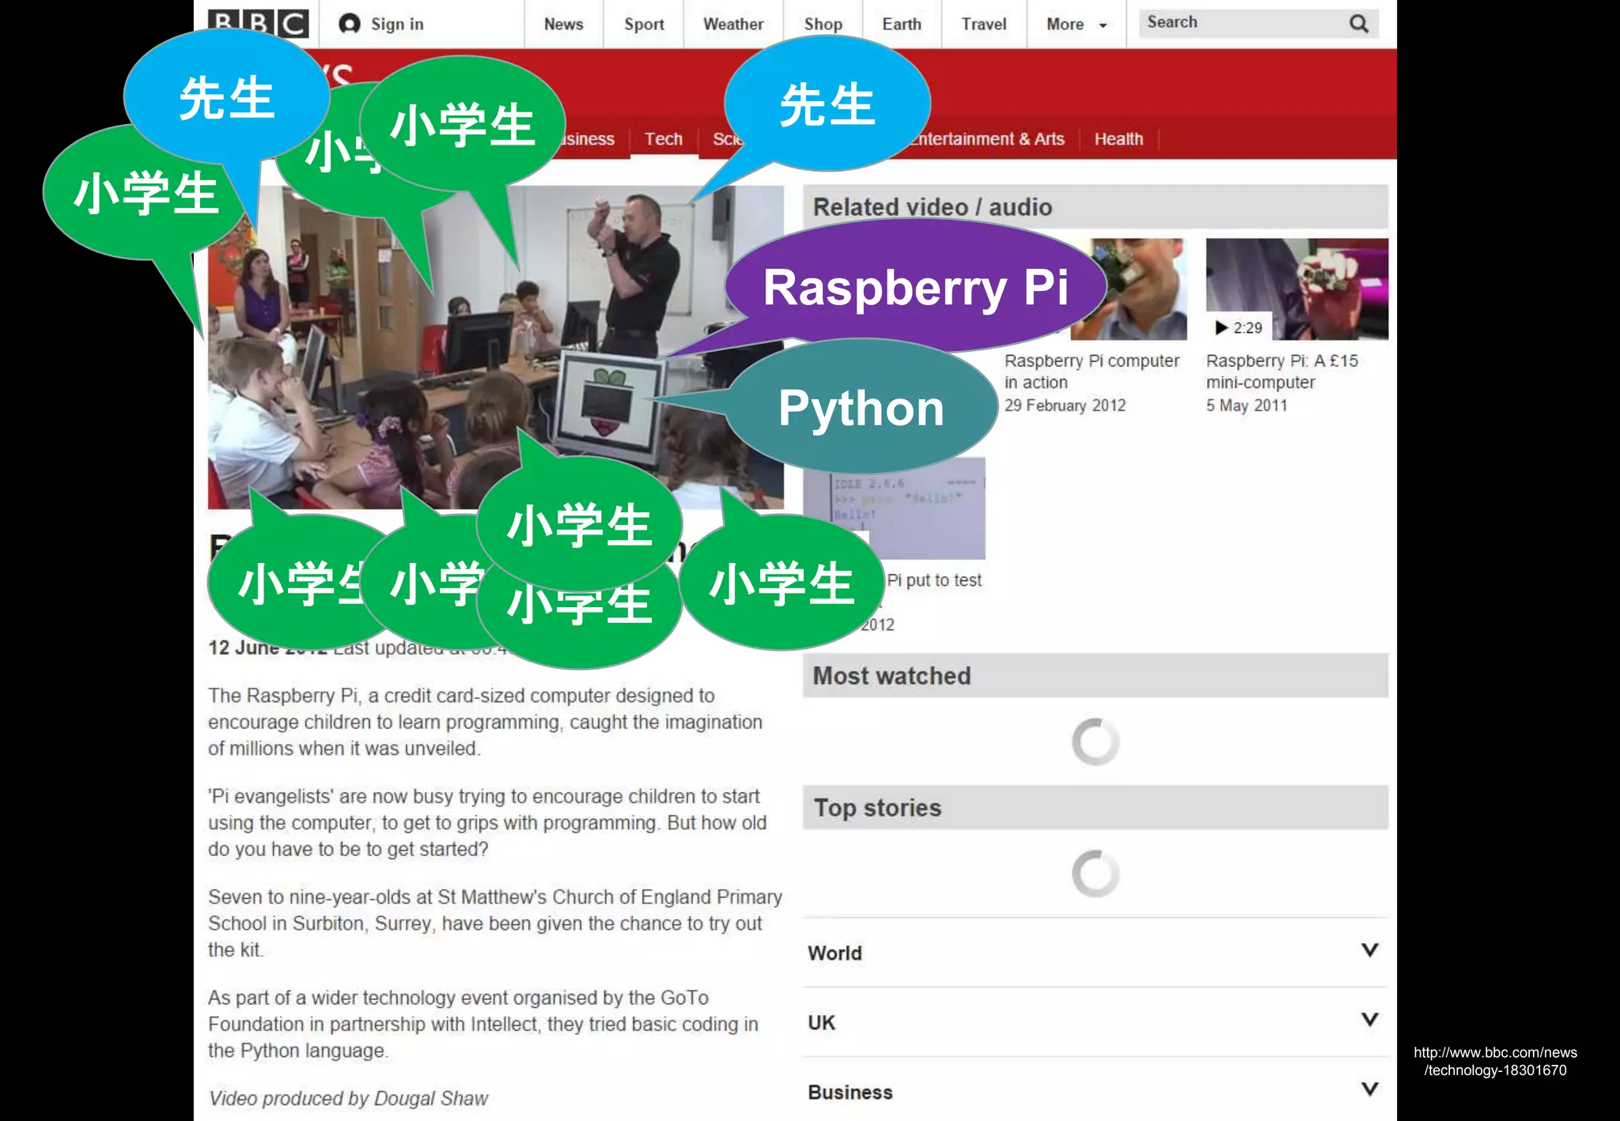Open the Weather page
The image size is (1620, 1121).
(x=733, y=25)
